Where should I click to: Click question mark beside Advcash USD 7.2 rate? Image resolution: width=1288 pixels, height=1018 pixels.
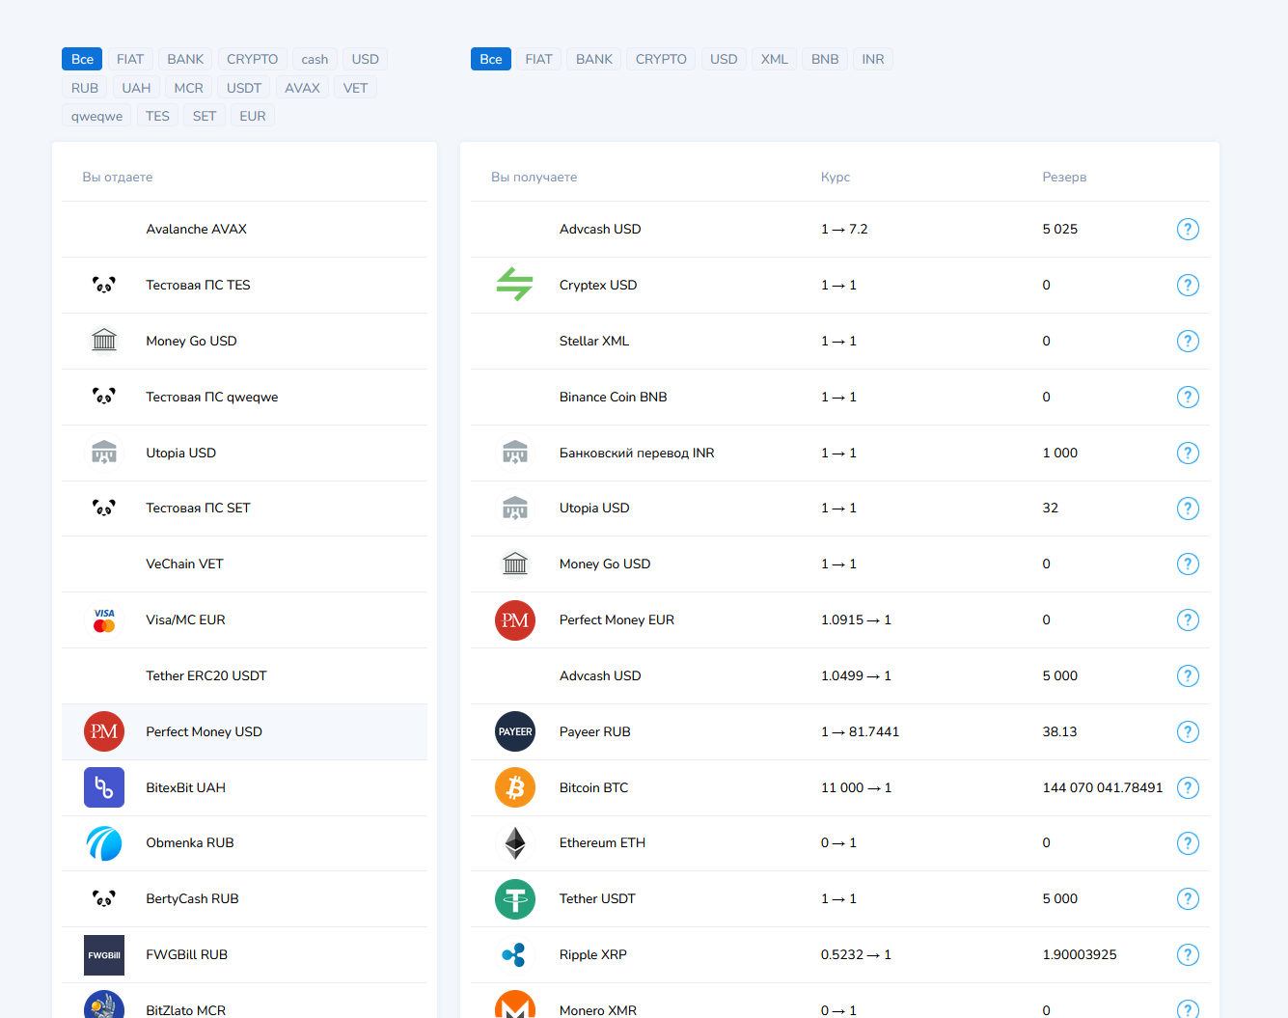click(1188, 229)
